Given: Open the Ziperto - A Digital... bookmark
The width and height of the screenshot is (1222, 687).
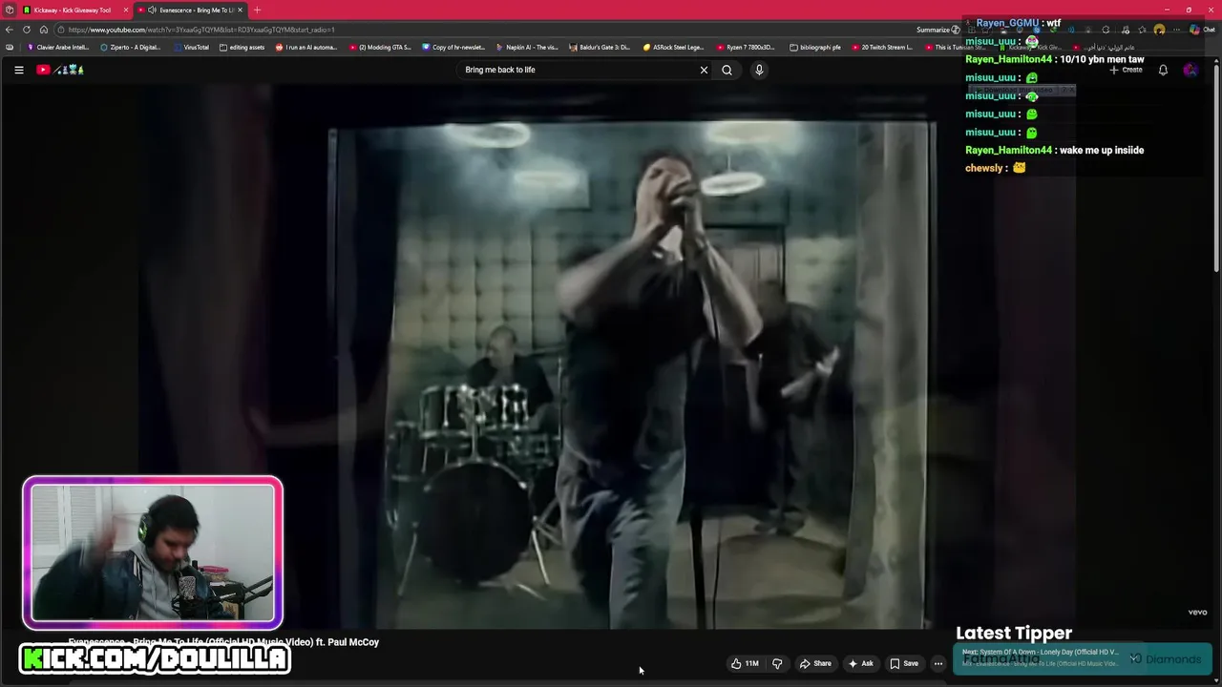Looking at the screenshot, I should pos(130,47).
